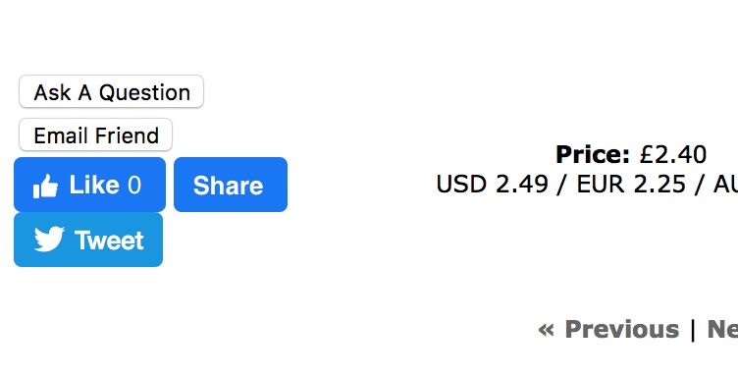Click the thumbs-up icon on Like button
The image size is (738, 377).
[46, 186]
